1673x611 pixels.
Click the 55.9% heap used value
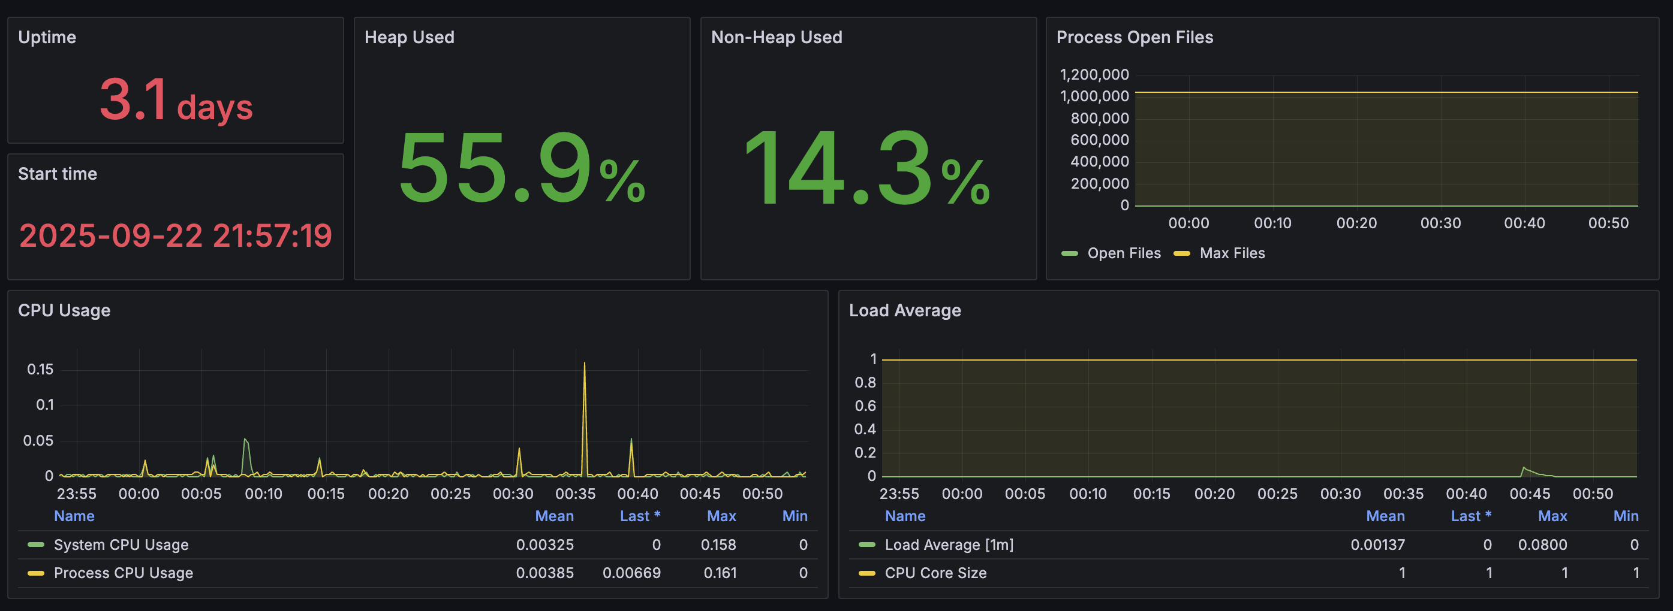coord(522,167)
